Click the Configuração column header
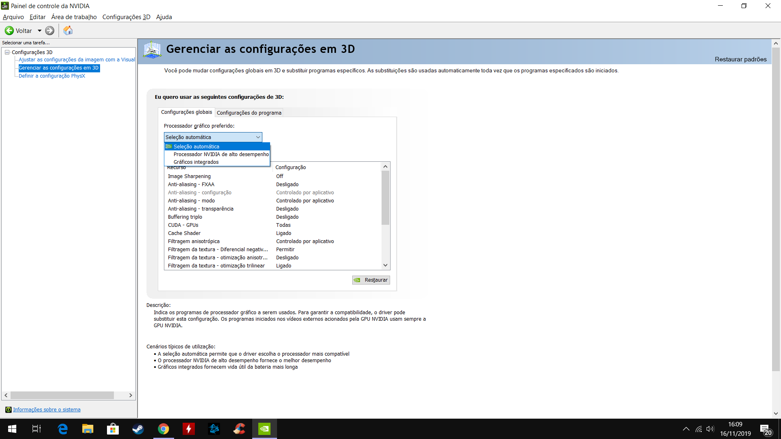 [327, 167]
